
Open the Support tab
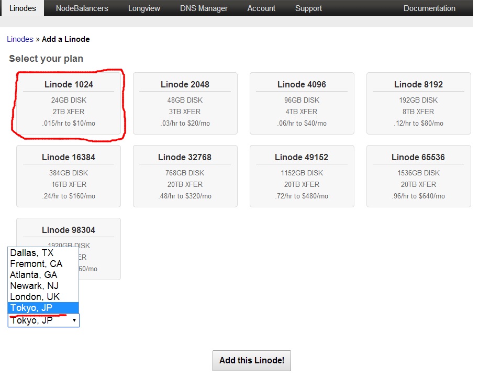pyautogui.click(x=308, y=8)
